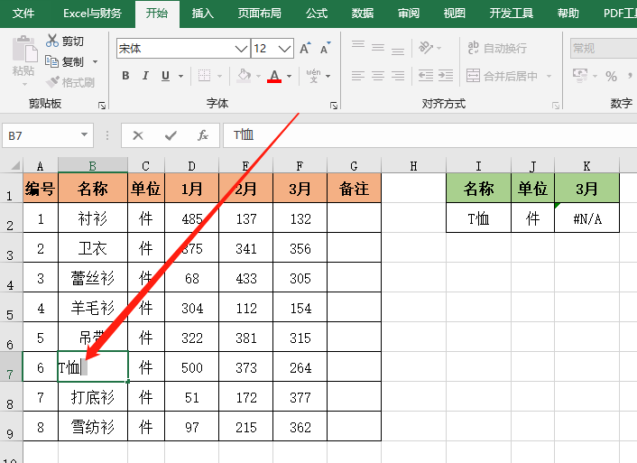Toggle Italic formatting
The width and height of the screenshot is (637, 463).
145,76
